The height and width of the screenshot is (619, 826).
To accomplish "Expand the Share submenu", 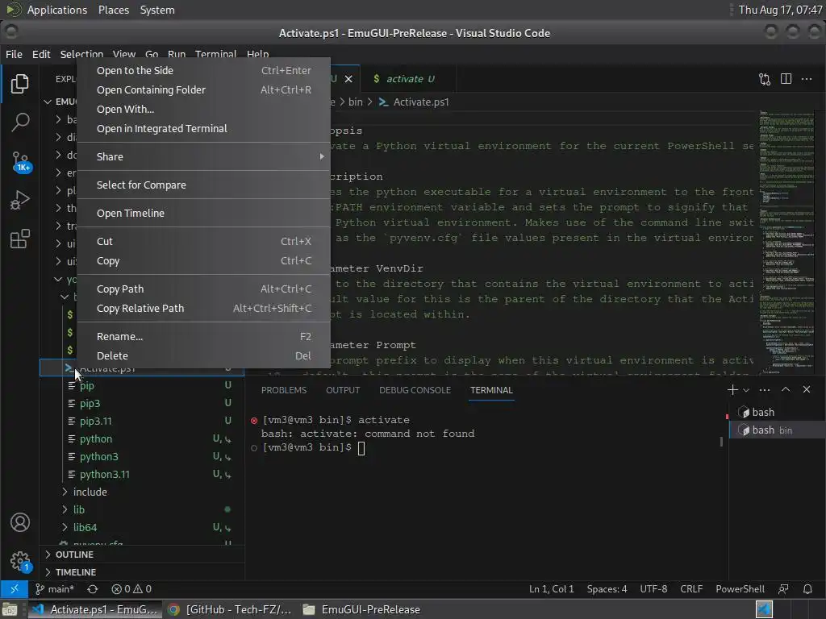I will [203, 157].
